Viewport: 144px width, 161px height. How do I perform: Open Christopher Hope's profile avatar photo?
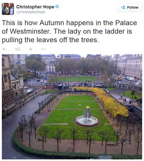click(x=8, y=9)
